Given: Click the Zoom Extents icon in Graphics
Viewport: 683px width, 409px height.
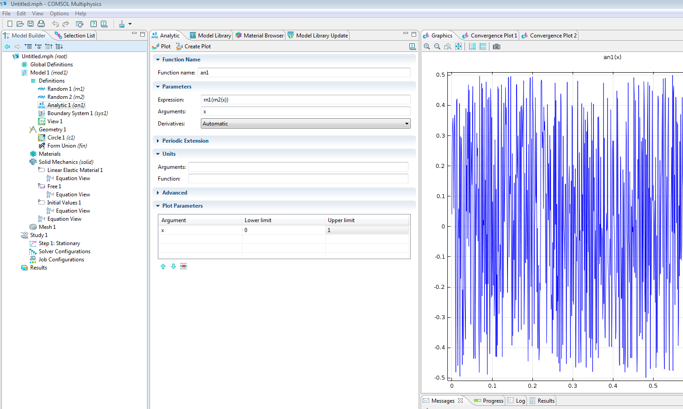Looking at the screenshot, I should click(x=458, y=46).
